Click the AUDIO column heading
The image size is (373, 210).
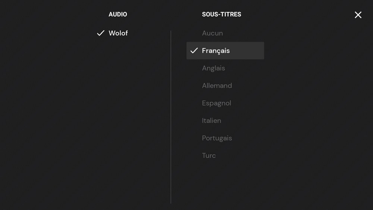[117, 15]
